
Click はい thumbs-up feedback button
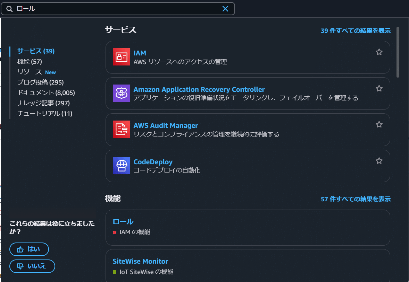coord(29,249)
